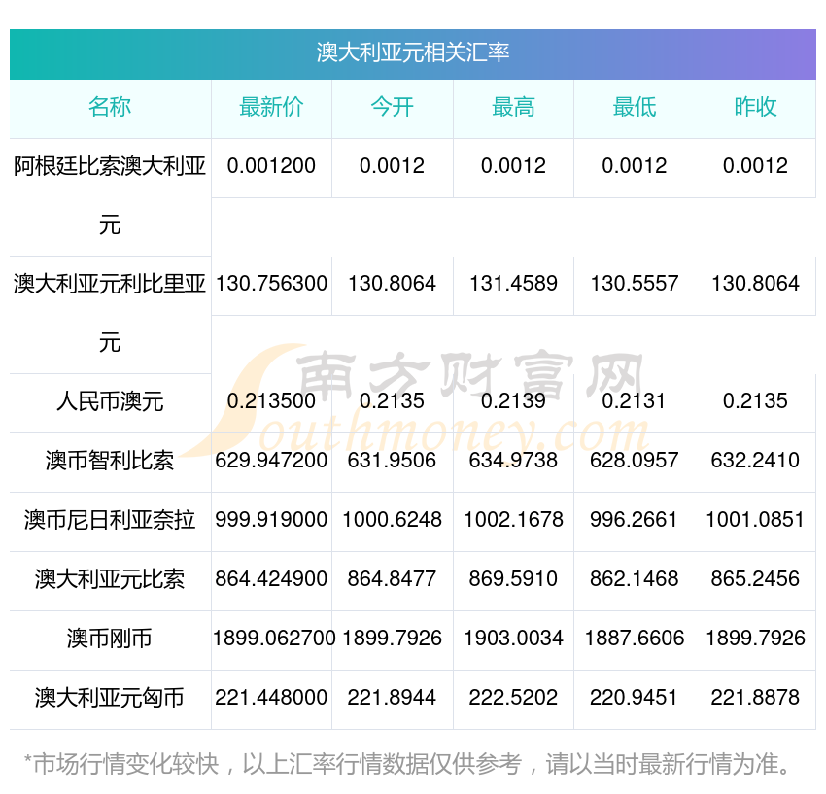Screen dimensions: 826x794
Task: Click the 名称 column header
Action: (x=110, y=107)
